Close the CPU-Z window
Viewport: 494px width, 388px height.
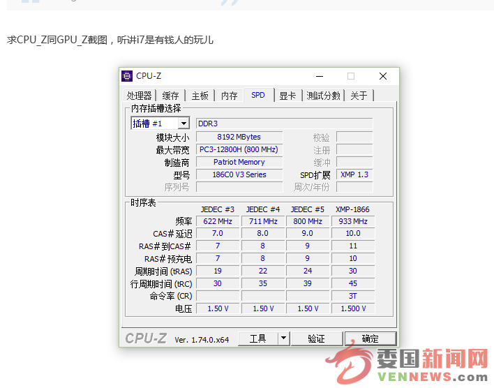coord(383,76)
